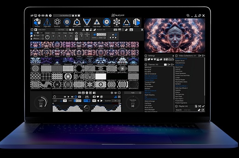Adjust the Strength knob
Viewport: 239px width, 158px height.
(47, 37)
